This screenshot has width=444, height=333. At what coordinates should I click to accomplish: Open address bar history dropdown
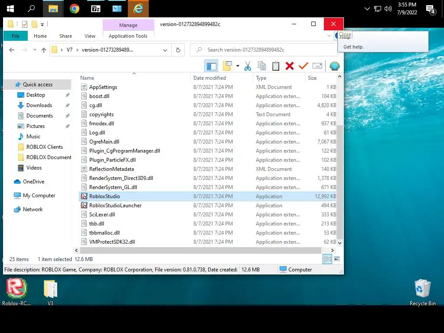tap(165, 50)
